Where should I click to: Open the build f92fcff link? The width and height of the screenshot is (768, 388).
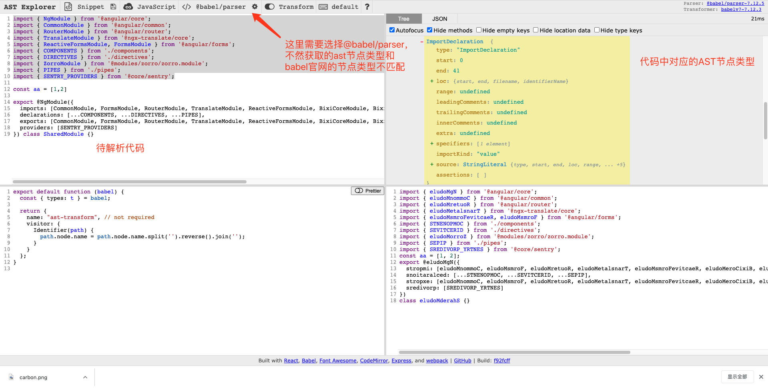502,361
